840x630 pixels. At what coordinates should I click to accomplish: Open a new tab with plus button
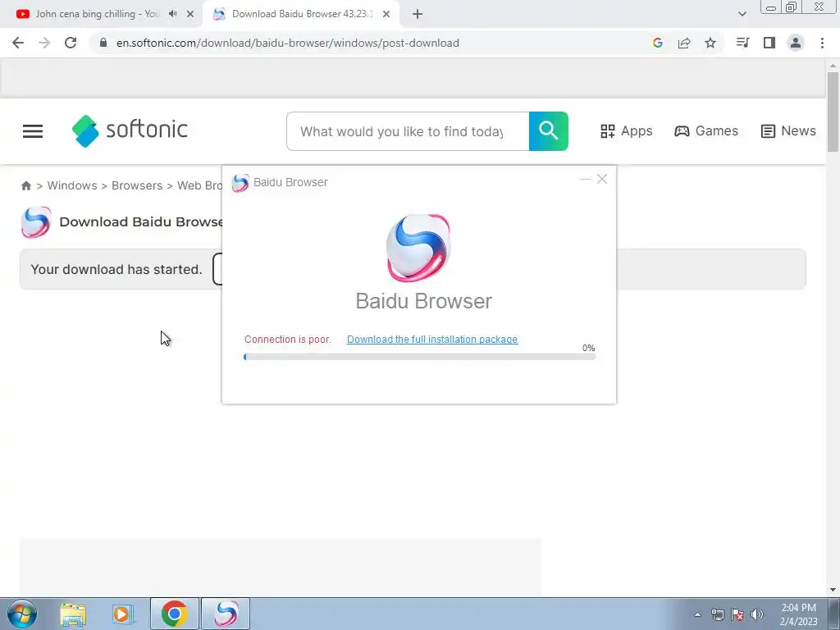[x=418, y=15]
